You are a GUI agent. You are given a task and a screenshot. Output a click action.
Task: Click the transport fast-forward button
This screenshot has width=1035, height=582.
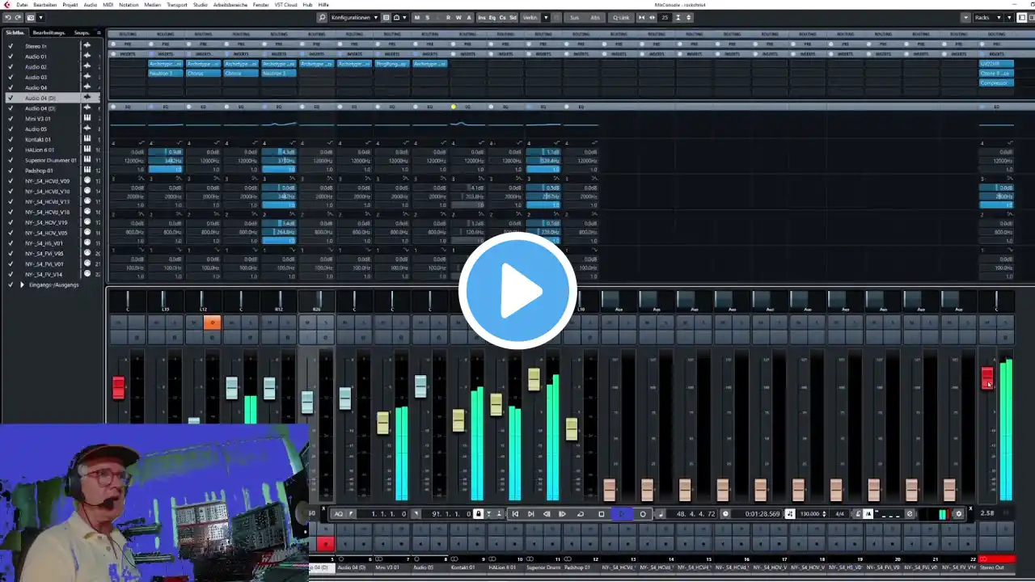[x=563, y=513]
